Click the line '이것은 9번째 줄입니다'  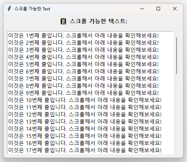point(83,93)
